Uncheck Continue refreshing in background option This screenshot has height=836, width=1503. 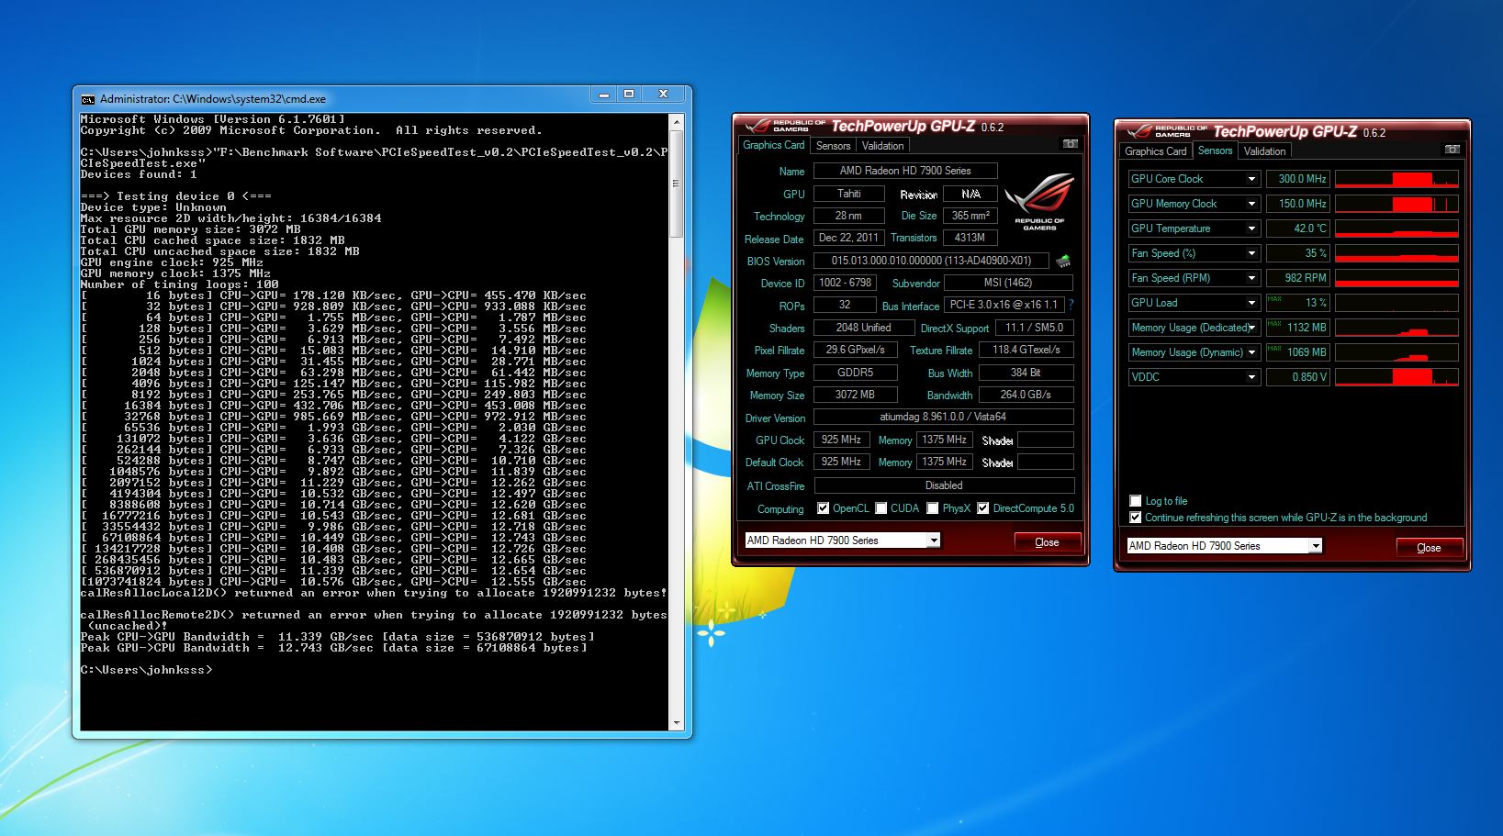[1136, 518]
